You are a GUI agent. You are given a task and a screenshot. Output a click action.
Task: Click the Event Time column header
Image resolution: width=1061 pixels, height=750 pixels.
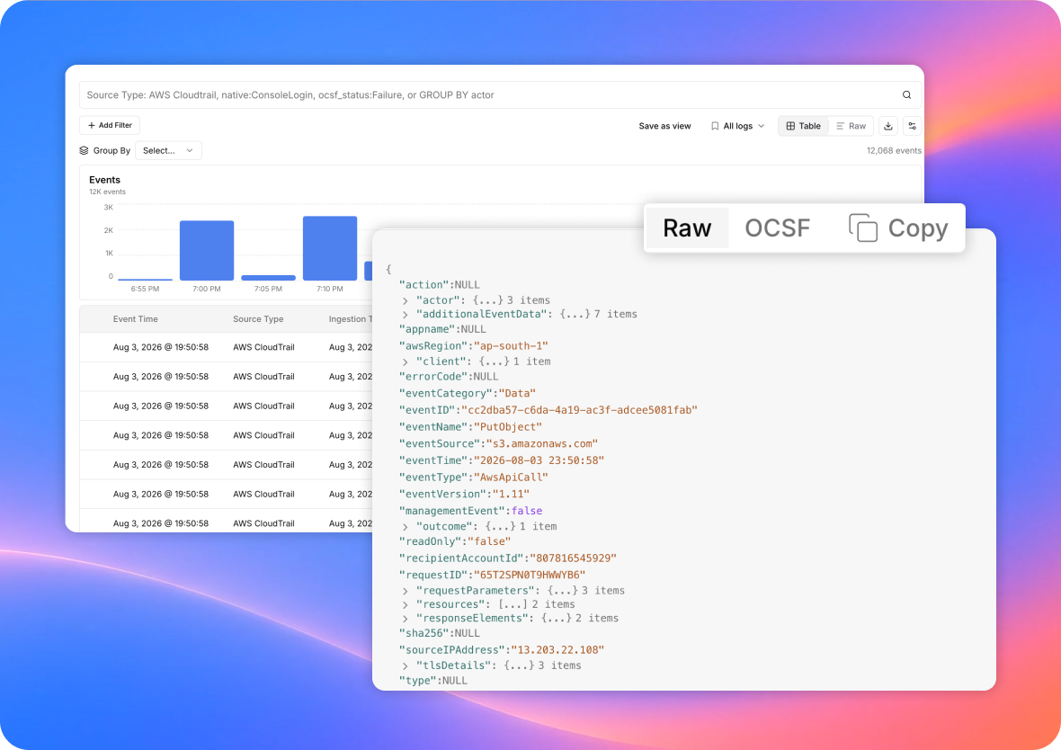tap(136, 319)
